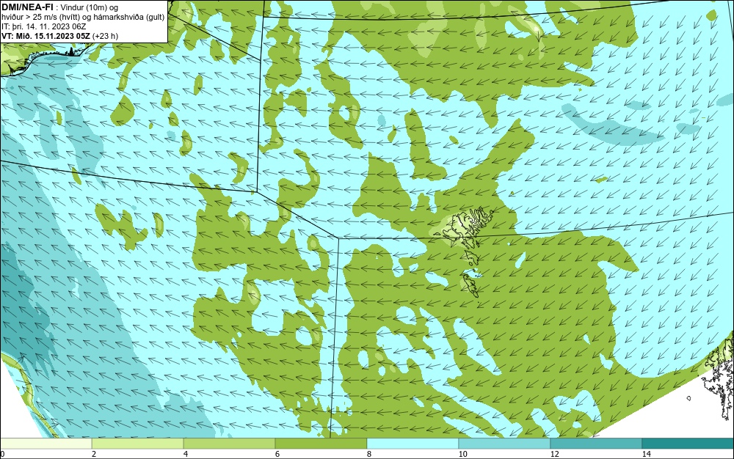Click the legend label '8'
Screen dimensions: 734x459
pos(369,455)
